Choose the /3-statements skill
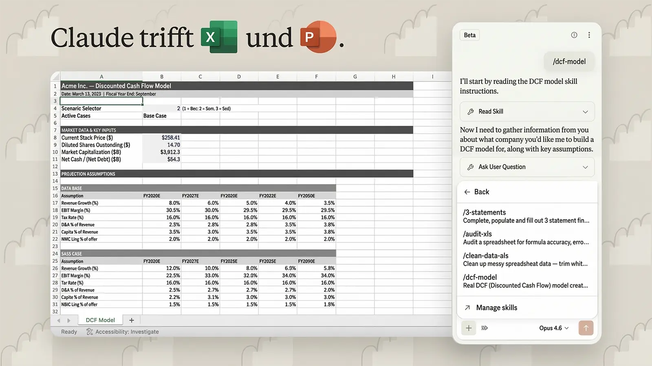 click(x=526, y=216)
